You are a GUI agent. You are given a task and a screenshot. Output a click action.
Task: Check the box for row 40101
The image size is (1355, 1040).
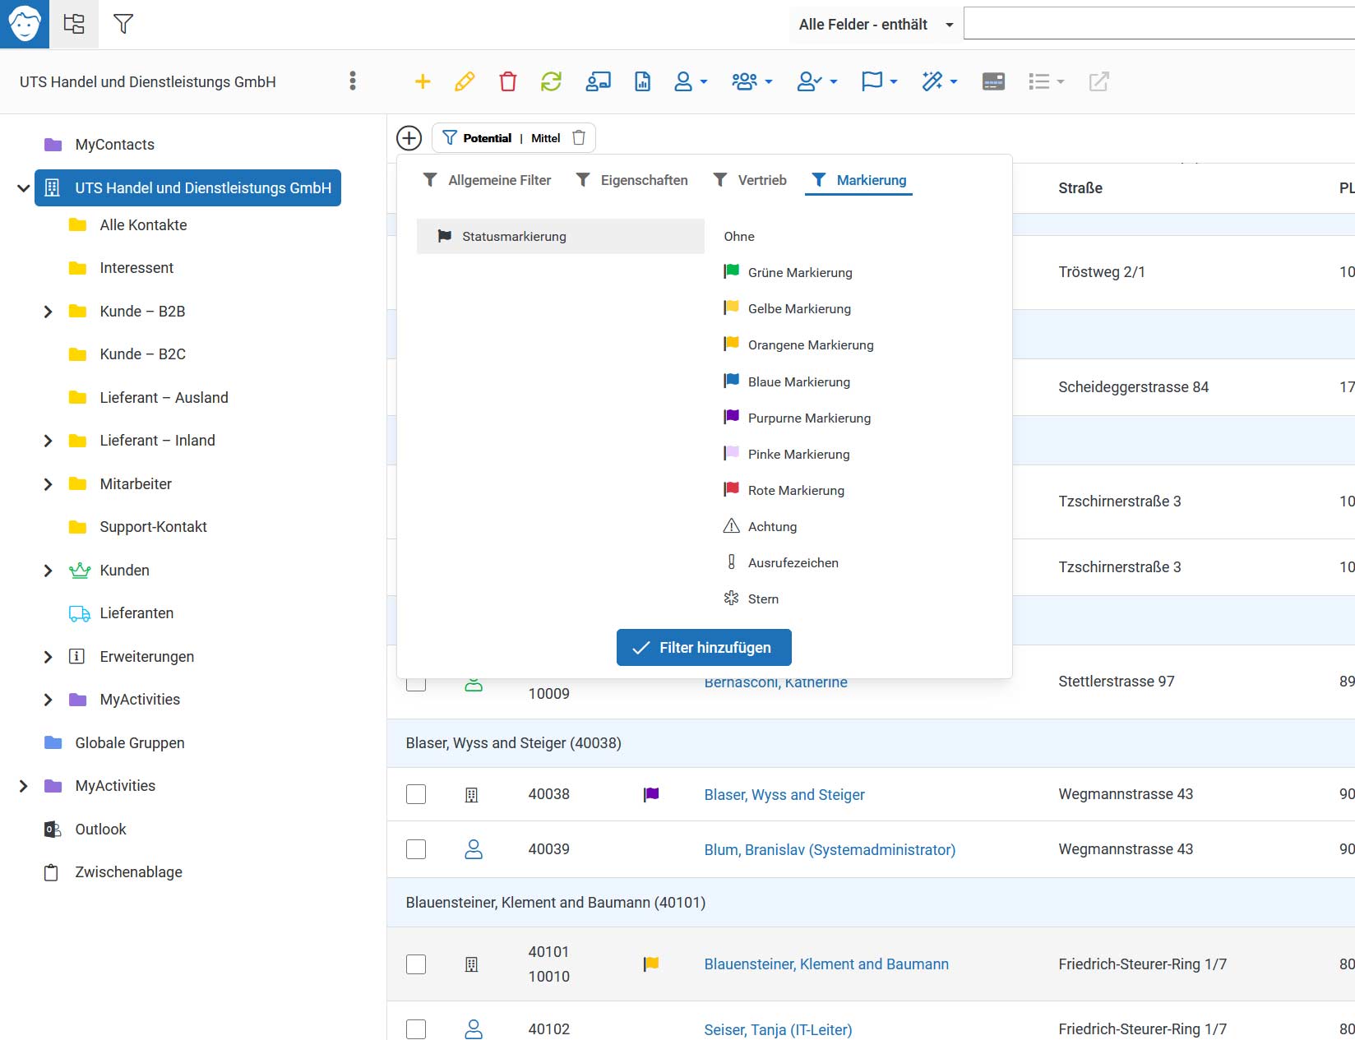(416, 964)
